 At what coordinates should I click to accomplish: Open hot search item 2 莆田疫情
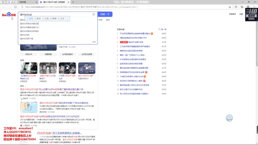[133, 38]
